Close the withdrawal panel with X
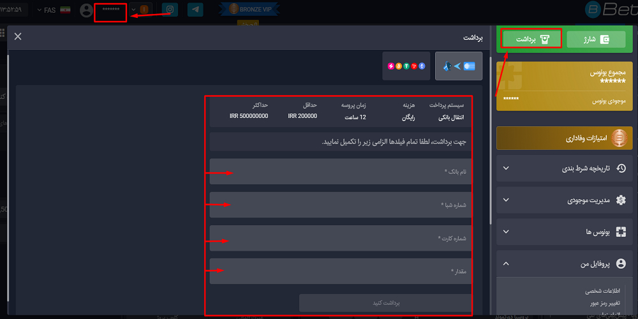Viewport: 638px width, 319px height. [x=18, y=36]
